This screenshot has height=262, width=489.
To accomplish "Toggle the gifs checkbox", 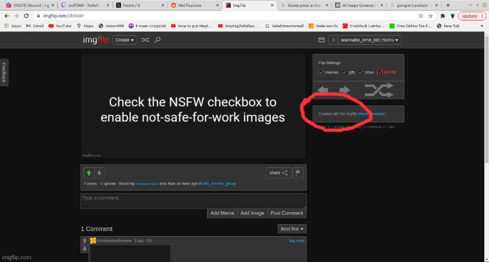I will 345,72.
